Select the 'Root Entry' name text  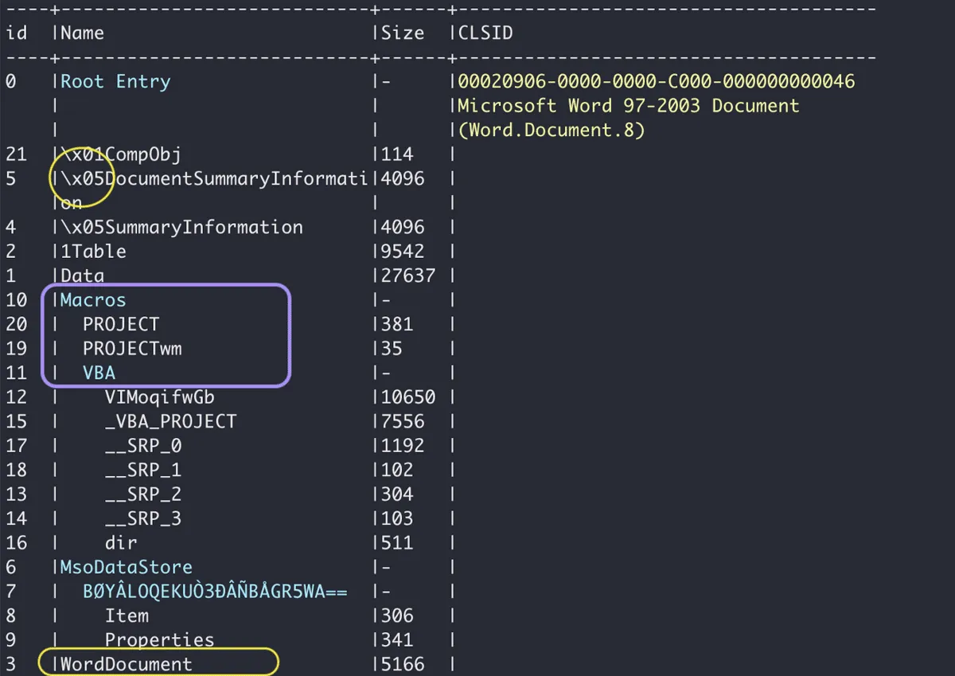[x=115, y=81]
